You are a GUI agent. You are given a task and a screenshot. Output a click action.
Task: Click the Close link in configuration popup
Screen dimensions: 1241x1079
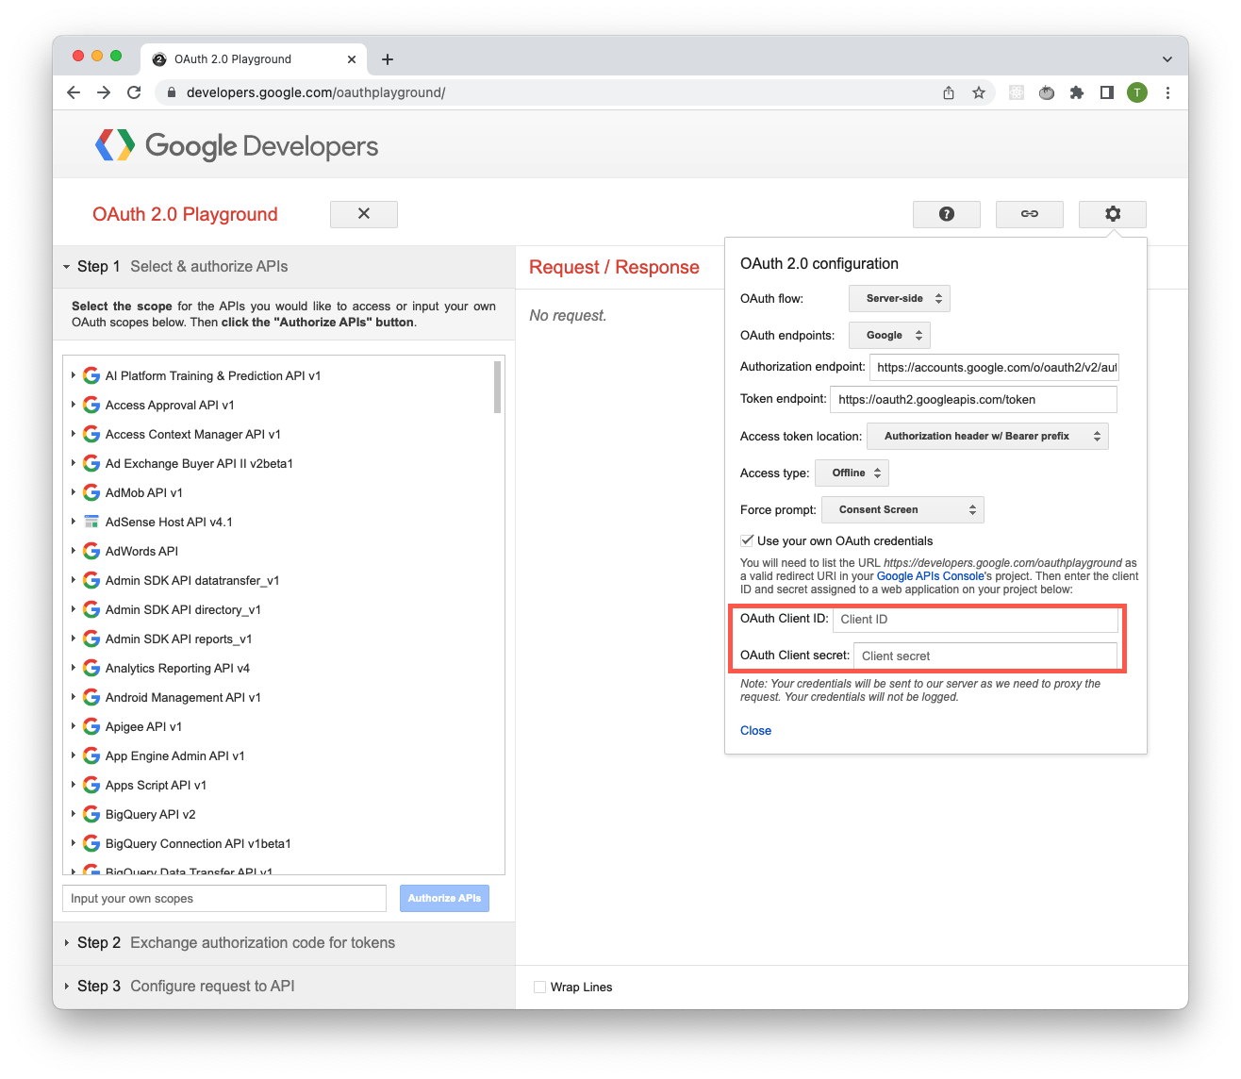(x=755, y=730)
